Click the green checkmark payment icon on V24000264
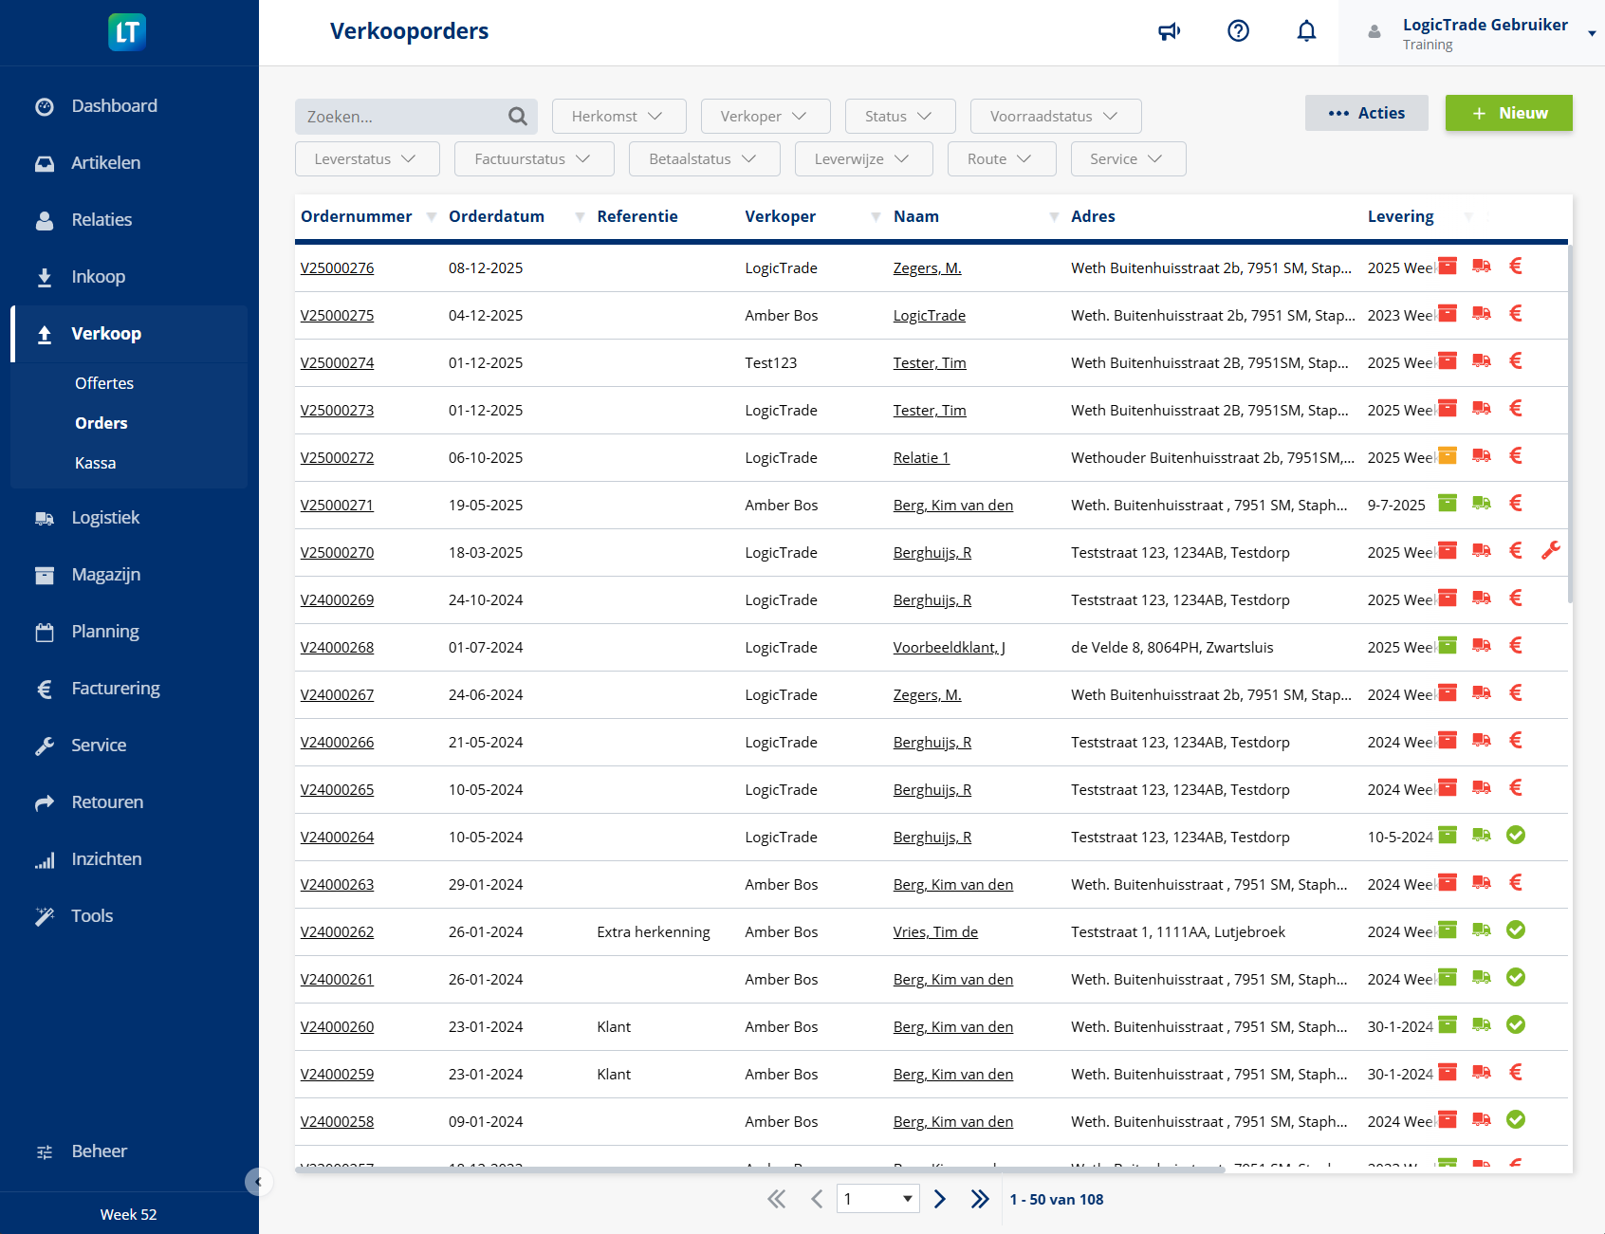 1515,836
